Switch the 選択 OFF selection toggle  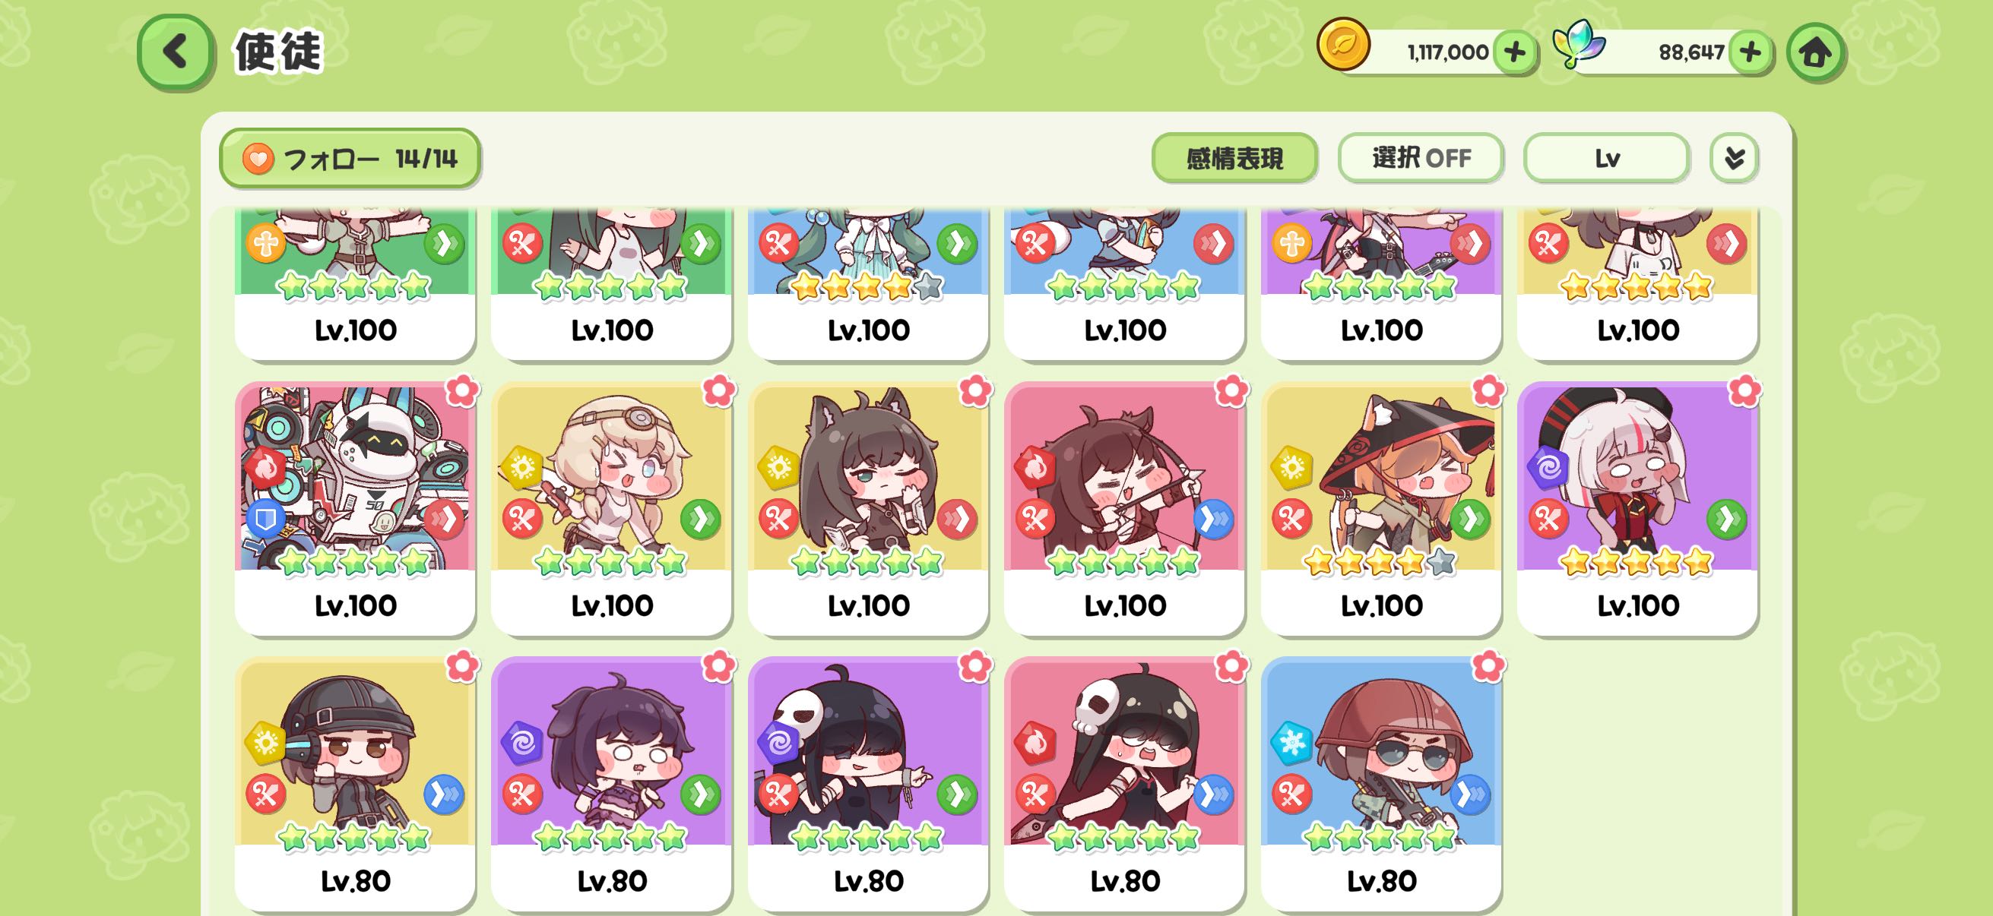tap(1421, 159)
